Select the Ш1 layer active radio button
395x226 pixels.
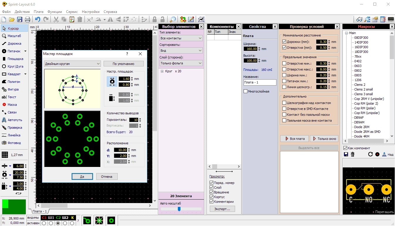tap(51, 223)
